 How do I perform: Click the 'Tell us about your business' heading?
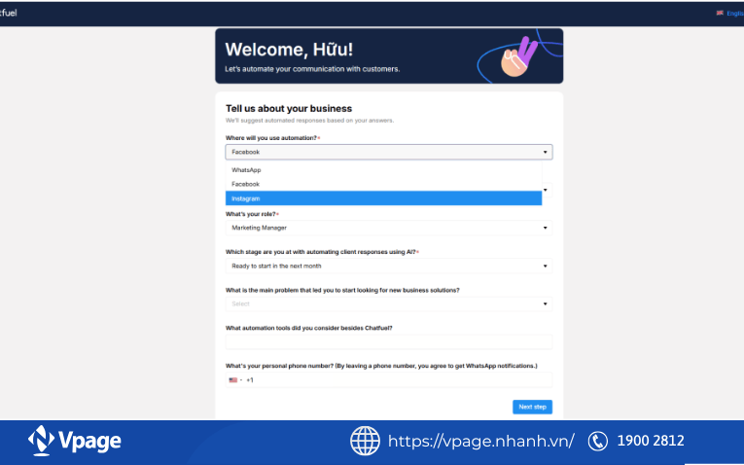click(x=289, y=109)
